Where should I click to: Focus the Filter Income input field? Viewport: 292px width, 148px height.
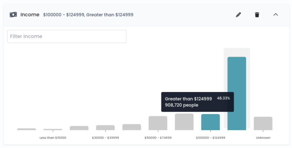[x=67, y=36]
